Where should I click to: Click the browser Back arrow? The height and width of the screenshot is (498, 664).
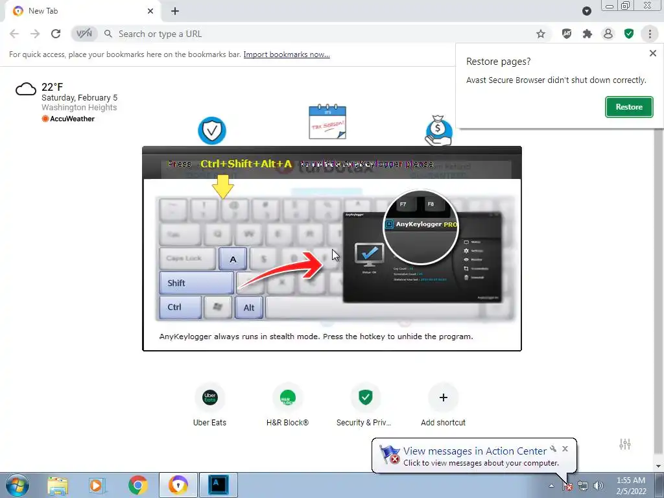click(x=14, y=34)
